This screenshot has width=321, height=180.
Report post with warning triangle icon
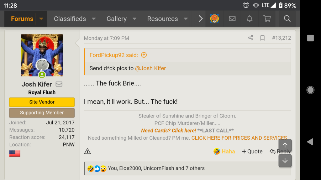(87, 151)
